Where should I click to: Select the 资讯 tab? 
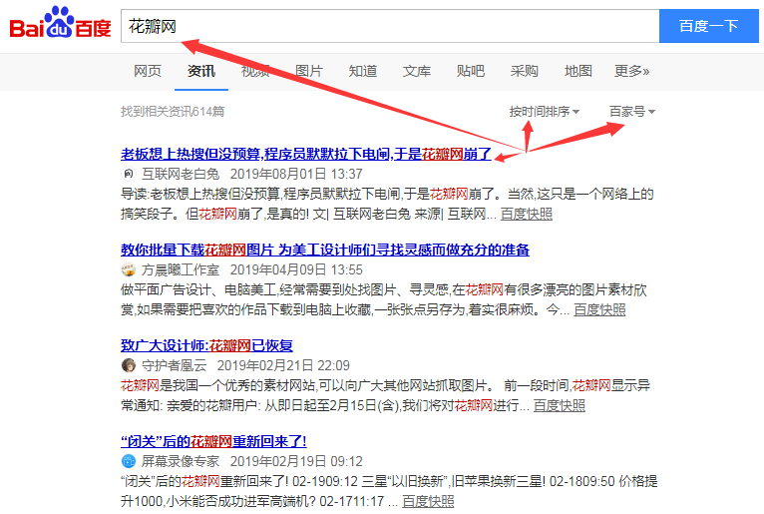201,71
